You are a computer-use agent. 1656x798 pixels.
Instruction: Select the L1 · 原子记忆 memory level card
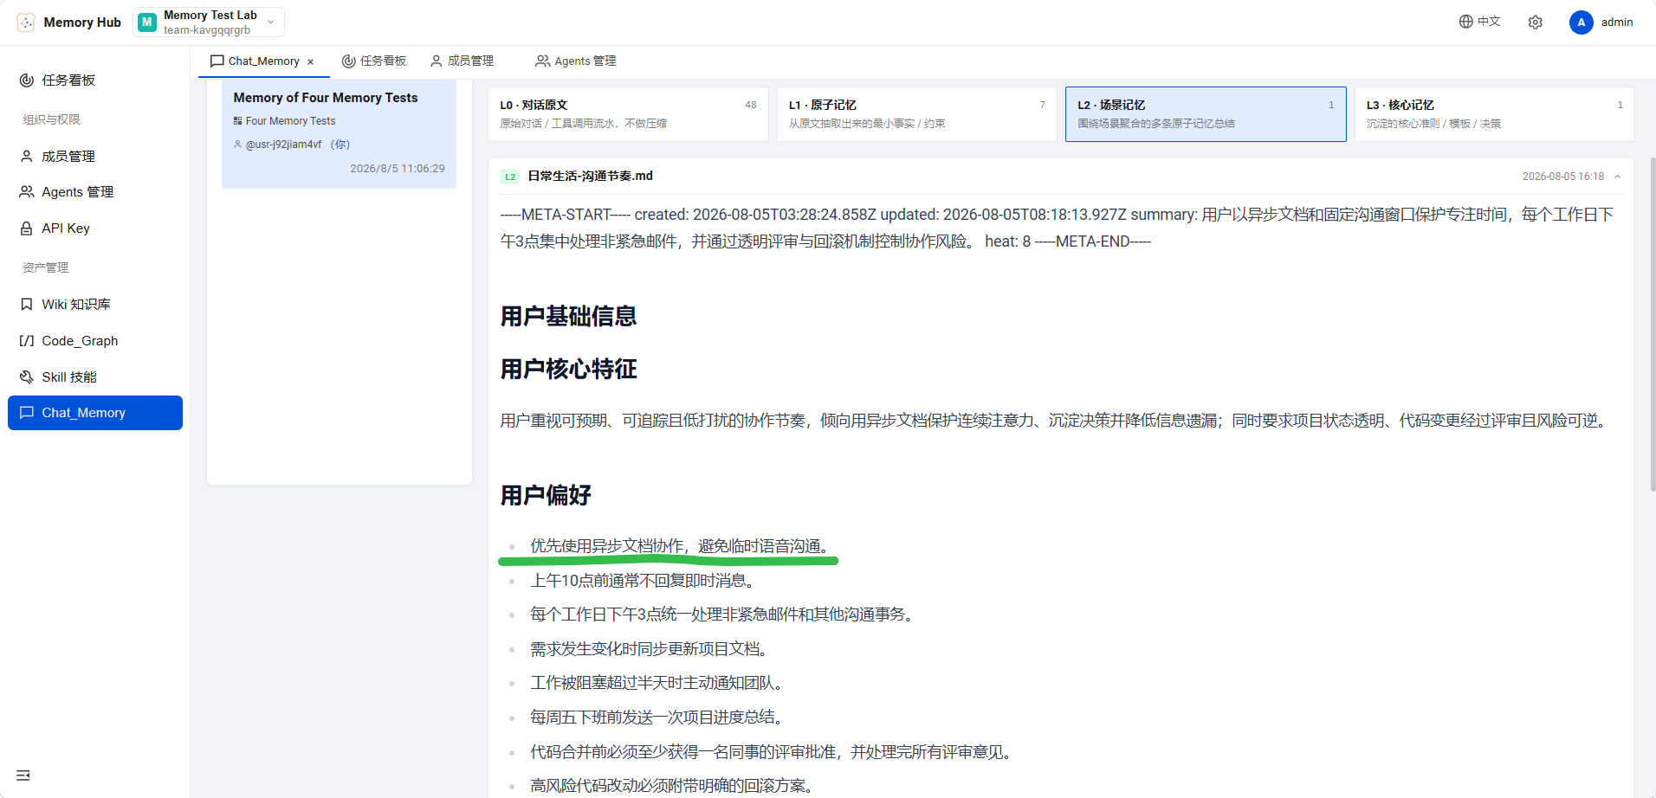[917, 114]
